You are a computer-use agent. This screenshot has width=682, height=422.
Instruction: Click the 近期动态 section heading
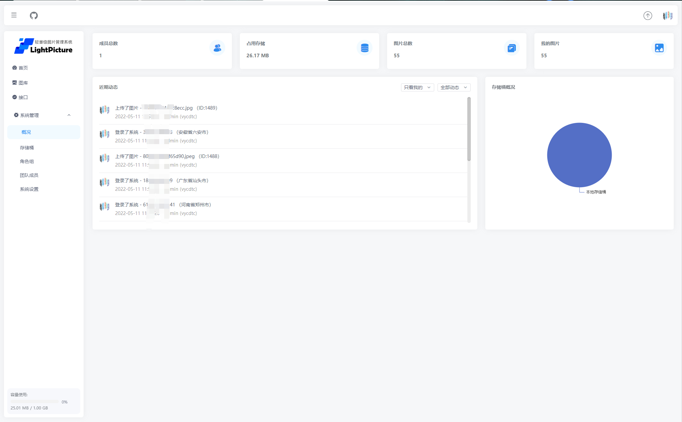[108, 87]
